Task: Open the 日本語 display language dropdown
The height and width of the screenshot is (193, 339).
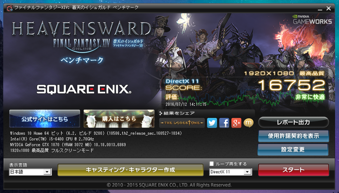Action: point(30,172)
